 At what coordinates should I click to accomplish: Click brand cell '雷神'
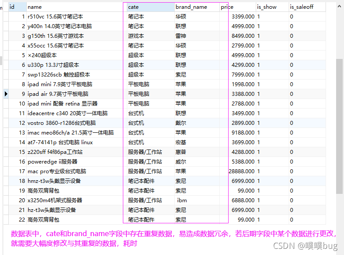[x=197, y=36]
